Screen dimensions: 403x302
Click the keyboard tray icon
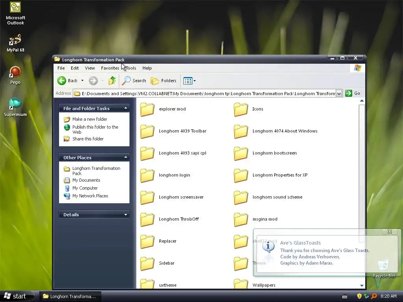[345, 296]
